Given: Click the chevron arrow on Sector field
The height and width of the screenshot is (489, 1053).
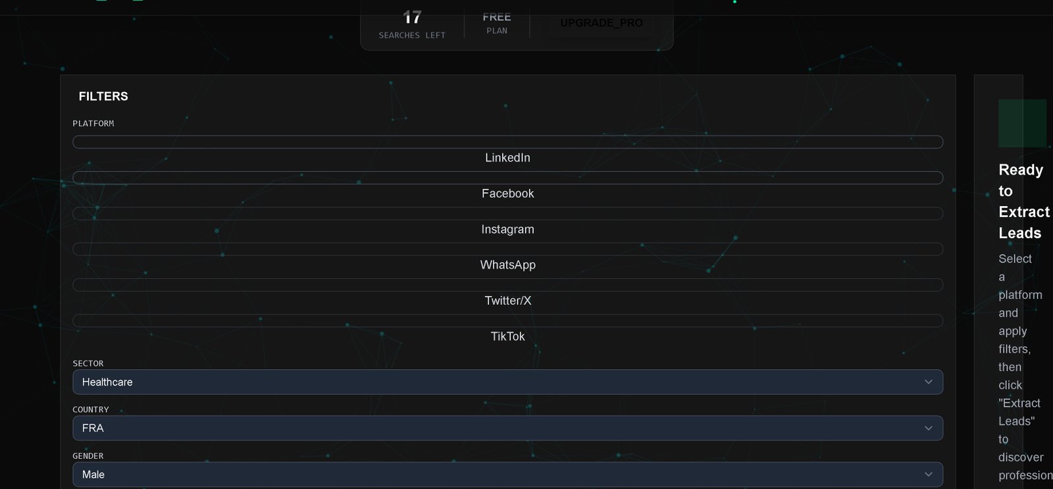Looking at the screenshot, I should [928, 382].
